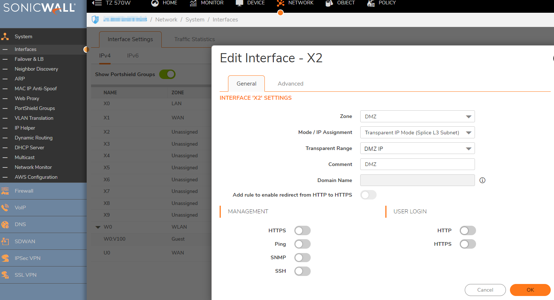Cancel the Edit Interface dialog

click(x=485, y=290)
